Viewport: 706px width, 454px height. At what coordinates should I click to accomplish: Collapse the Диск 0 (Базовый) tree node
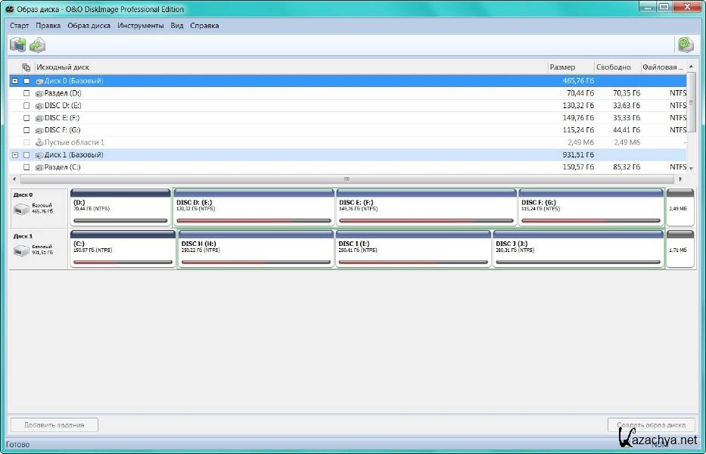[15, 81]
